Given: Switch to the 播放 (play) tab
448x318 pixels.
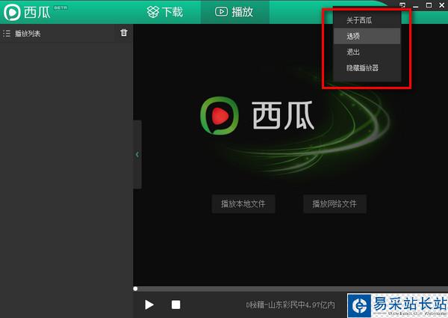Looking at the screenshot, I should click(x=234, y=12).
